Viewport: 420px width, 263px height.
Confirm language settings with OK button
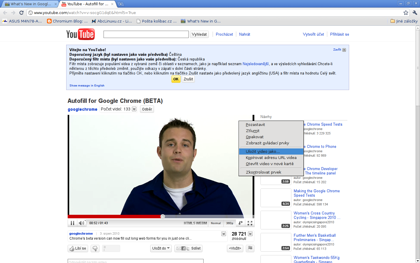176,79
